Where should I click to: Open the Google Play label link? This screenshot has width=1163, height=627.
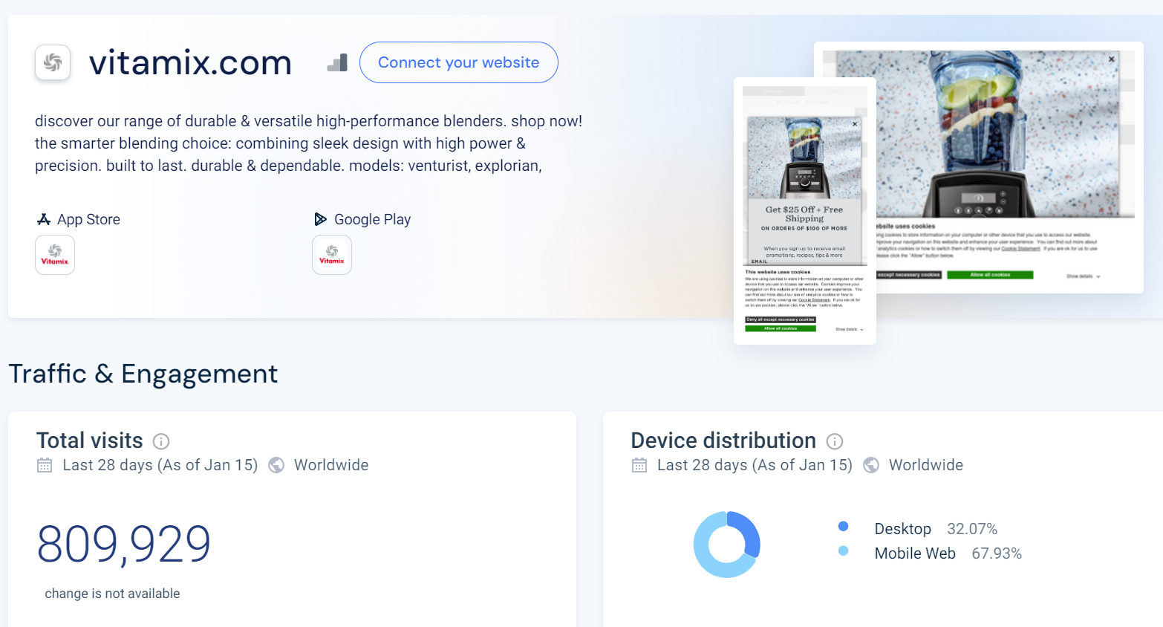(372, 219)
